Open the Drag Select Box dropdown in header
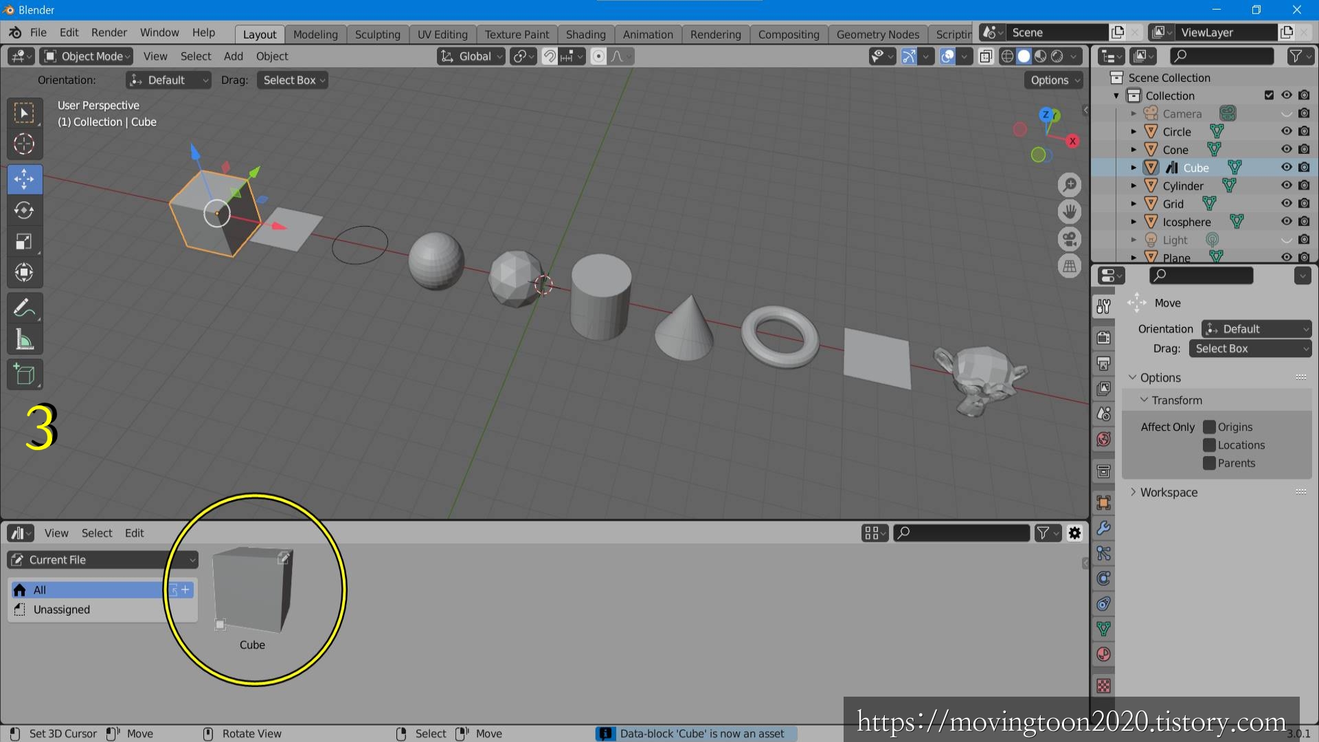The height and width of the screenshot is (742, 1319). point(293,80)
